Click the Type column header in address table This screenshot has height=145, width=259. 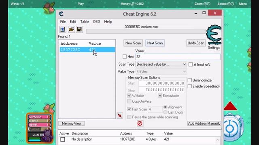pos(150,133)
